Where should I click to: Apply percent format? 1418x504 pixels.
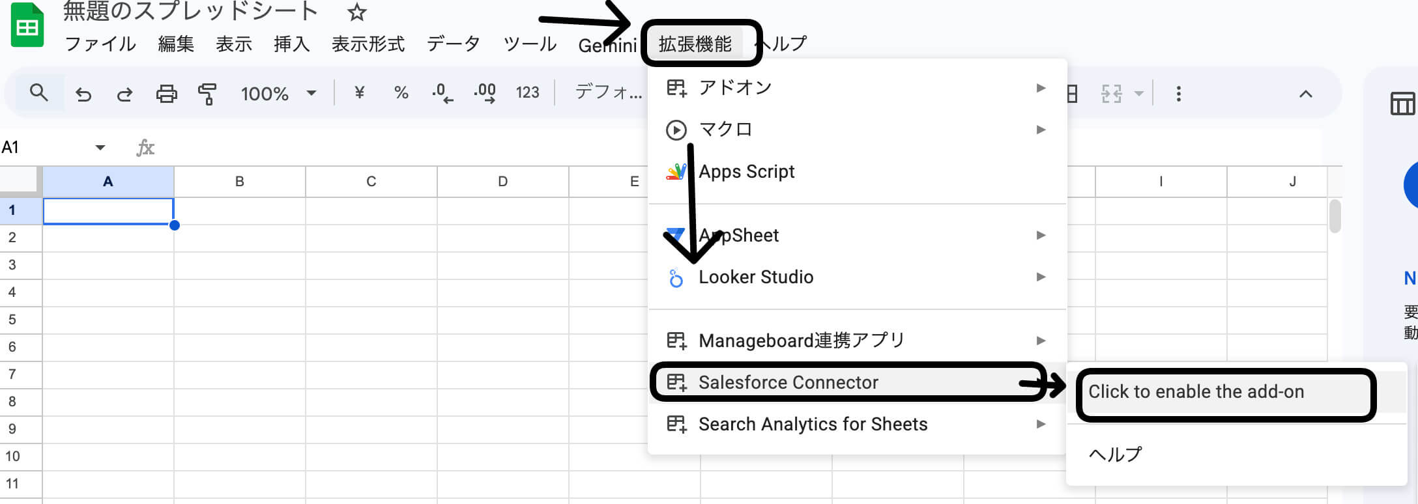[401, 92]
